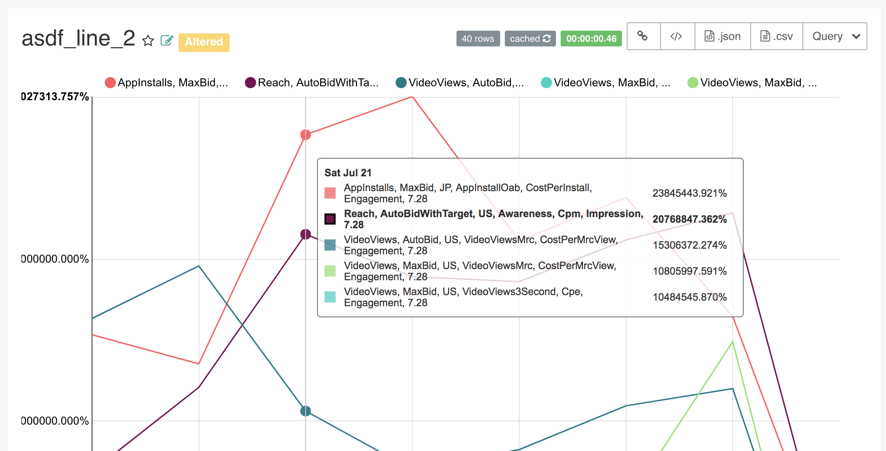The width and height of the screenshot is (886, 451).
Task: Click the Altered status label
Action: tap(204, 42)
